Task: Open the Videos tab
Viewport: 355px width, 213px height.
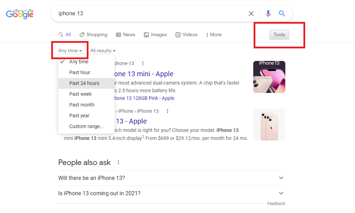Action: (186, 34)
